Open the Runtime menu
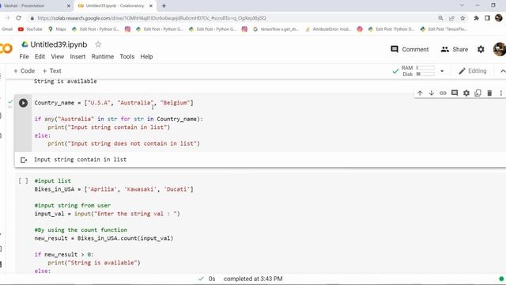 pos(103,56)
